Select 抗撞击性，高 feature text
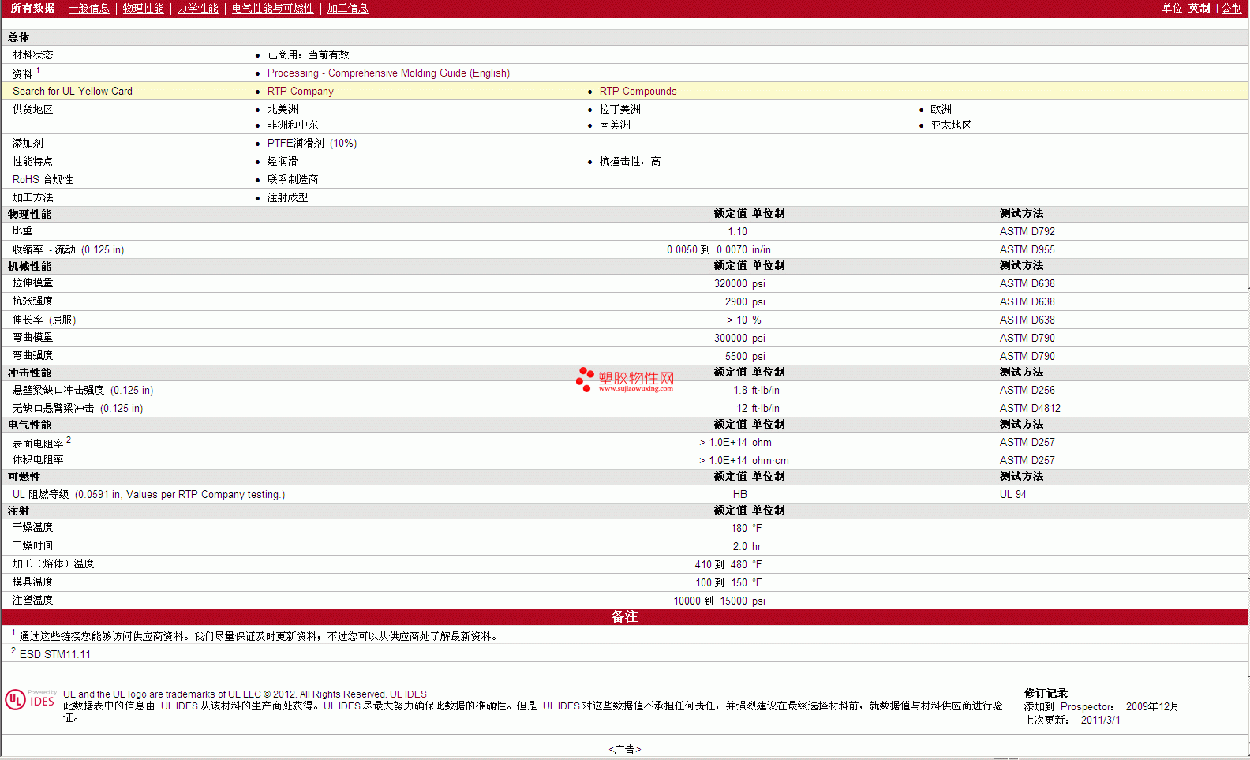 point(630,161)
